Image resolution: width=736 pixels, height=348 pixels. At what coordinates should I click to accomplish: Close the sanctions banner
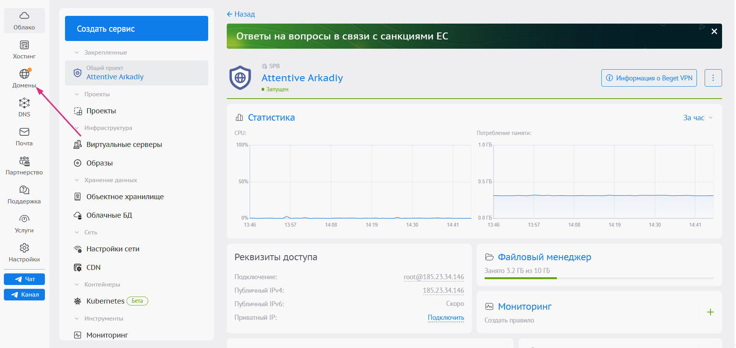click(x=714, y=31)
